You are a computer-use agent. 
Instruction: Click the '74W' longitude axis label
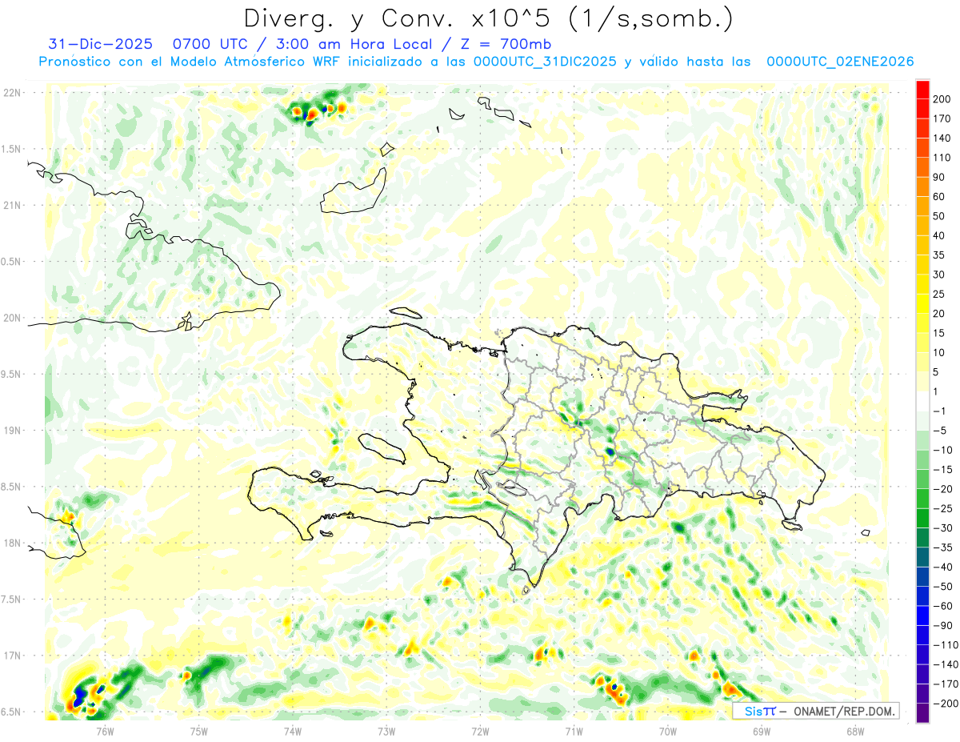293,730
